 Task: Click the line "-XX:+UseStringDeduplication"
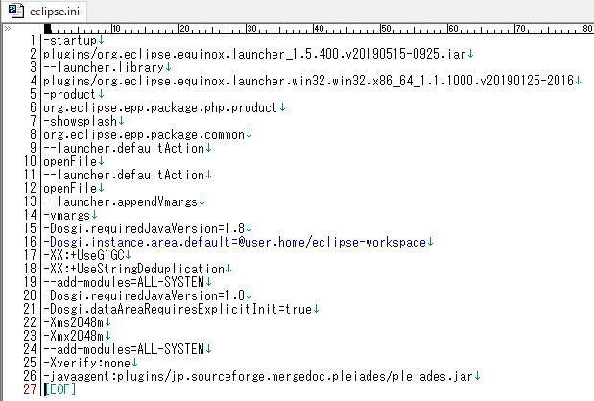(x=133, y=269)
